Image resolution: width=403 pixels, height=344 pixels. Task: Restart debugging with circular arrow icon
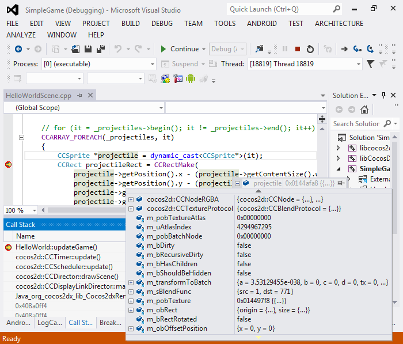click(310, 49)
